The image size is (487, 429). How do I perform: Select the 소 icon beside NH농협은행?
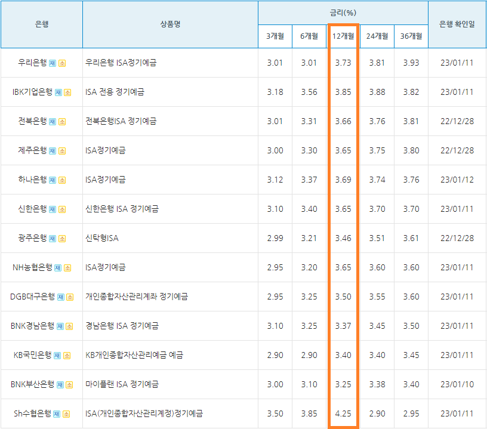(x=67, y=268)
